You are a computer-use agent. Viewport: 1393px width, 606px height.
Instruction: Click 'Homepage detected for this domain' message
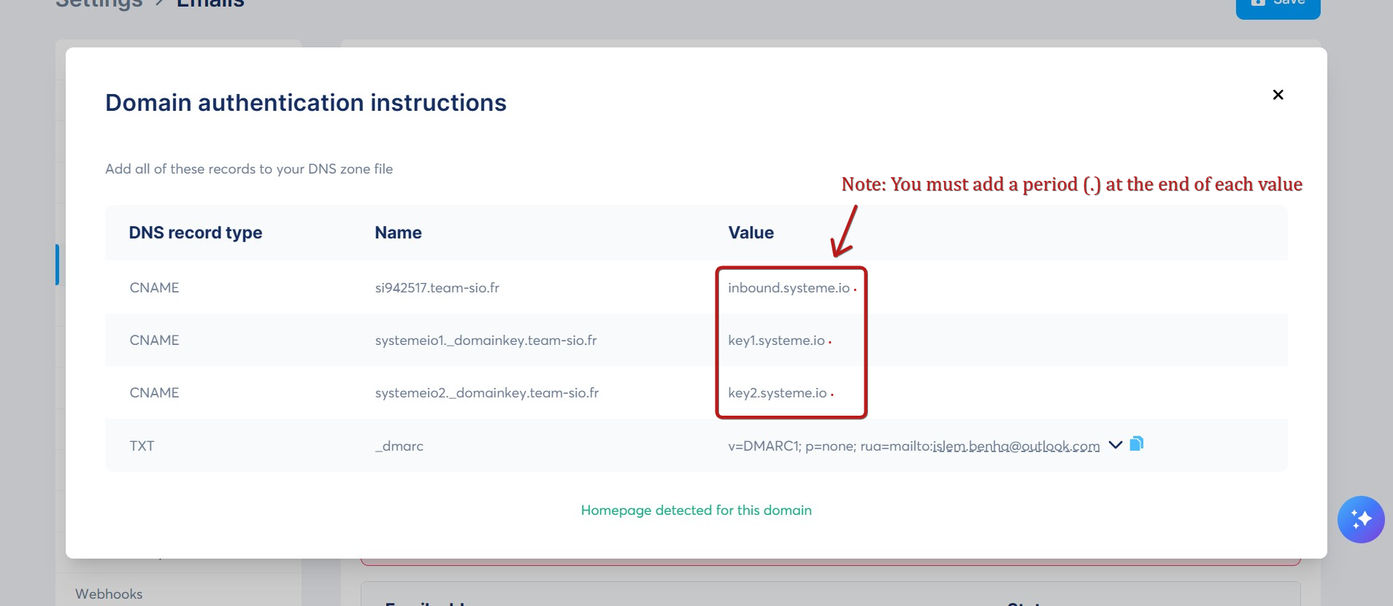coord(696,510)
